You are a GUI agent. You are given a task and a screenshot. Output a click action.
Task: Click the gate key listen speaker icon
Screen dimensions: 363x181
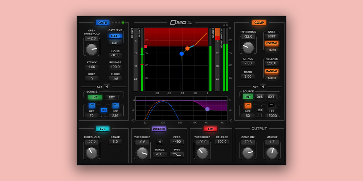click(x=107, y=87)
